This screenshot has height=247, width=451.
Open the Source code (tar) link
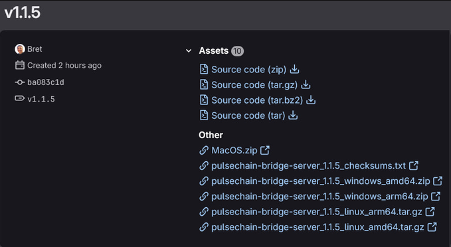[x=248, y=116]
